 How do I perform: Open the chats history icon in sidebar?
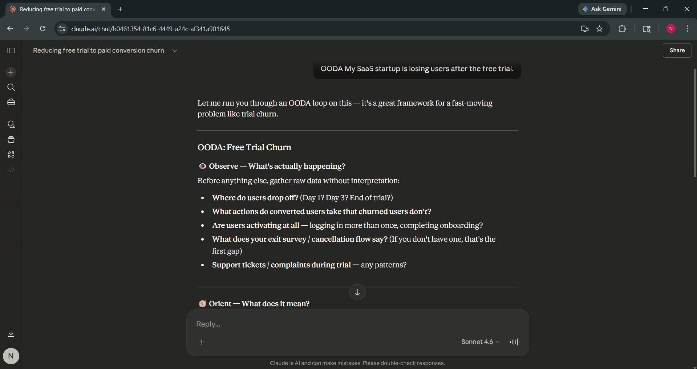coord(11,124)
